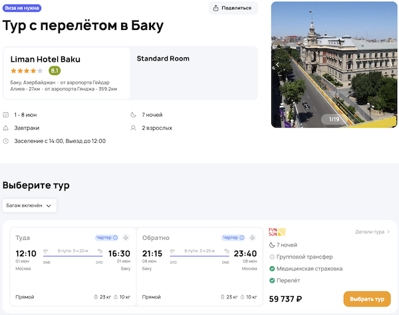The width and height of the screenshot is (399, 315).
Task: Click airline icon on Туда flight card
Action: point(125,237)
